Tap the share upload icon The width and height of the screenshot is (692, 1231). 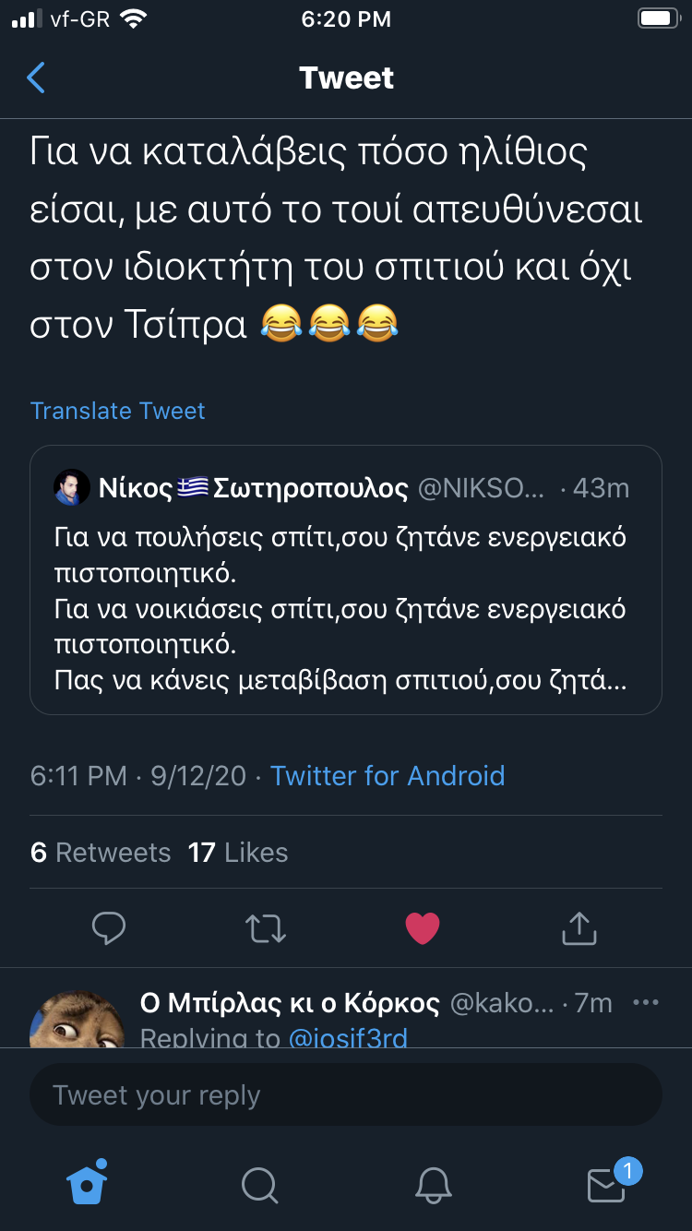pyautogui.click(x=579, y=928)
